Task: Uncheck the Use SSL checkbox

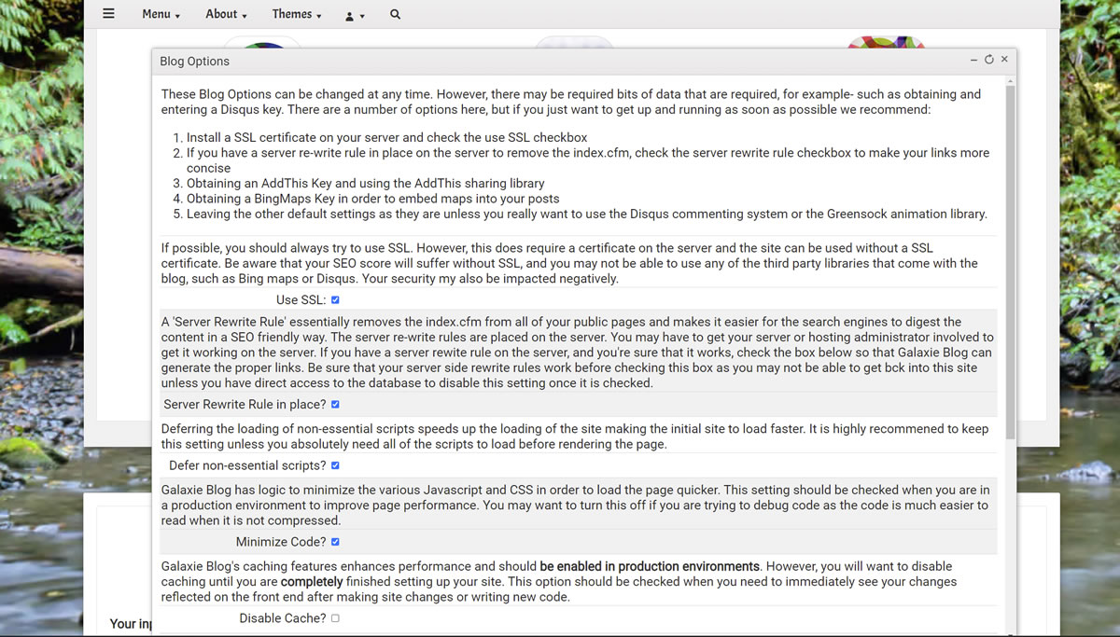Action: tap(335, 300)
